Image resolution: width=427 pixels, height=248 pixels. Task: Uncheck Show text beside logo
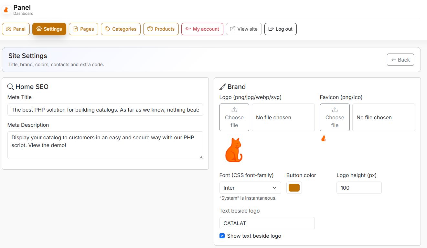click(x=222, y=236)
